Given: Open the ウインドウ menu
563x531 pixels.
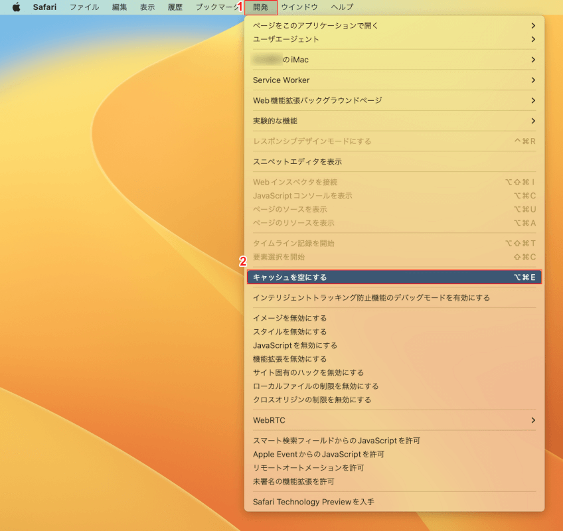Looking at the screenshot, I should click(299, 7).
